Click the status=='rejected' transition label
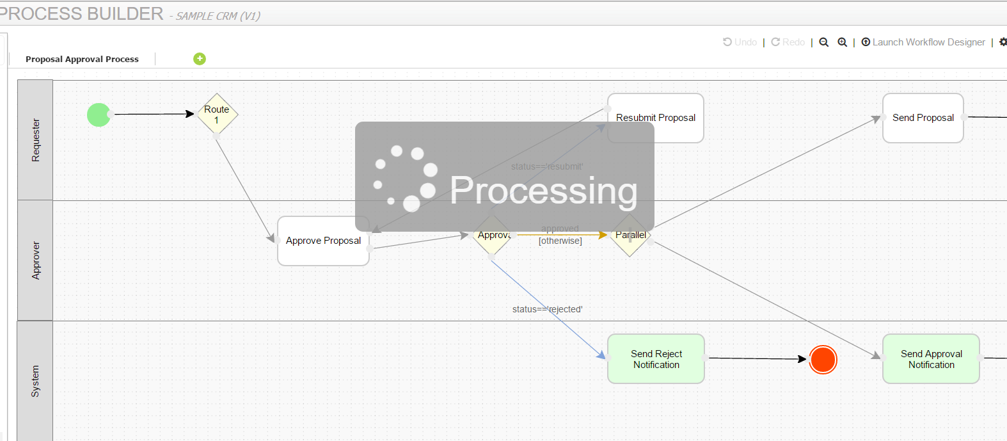The height and width of the screenshot is (441, 1007). (x=547, y=309)
